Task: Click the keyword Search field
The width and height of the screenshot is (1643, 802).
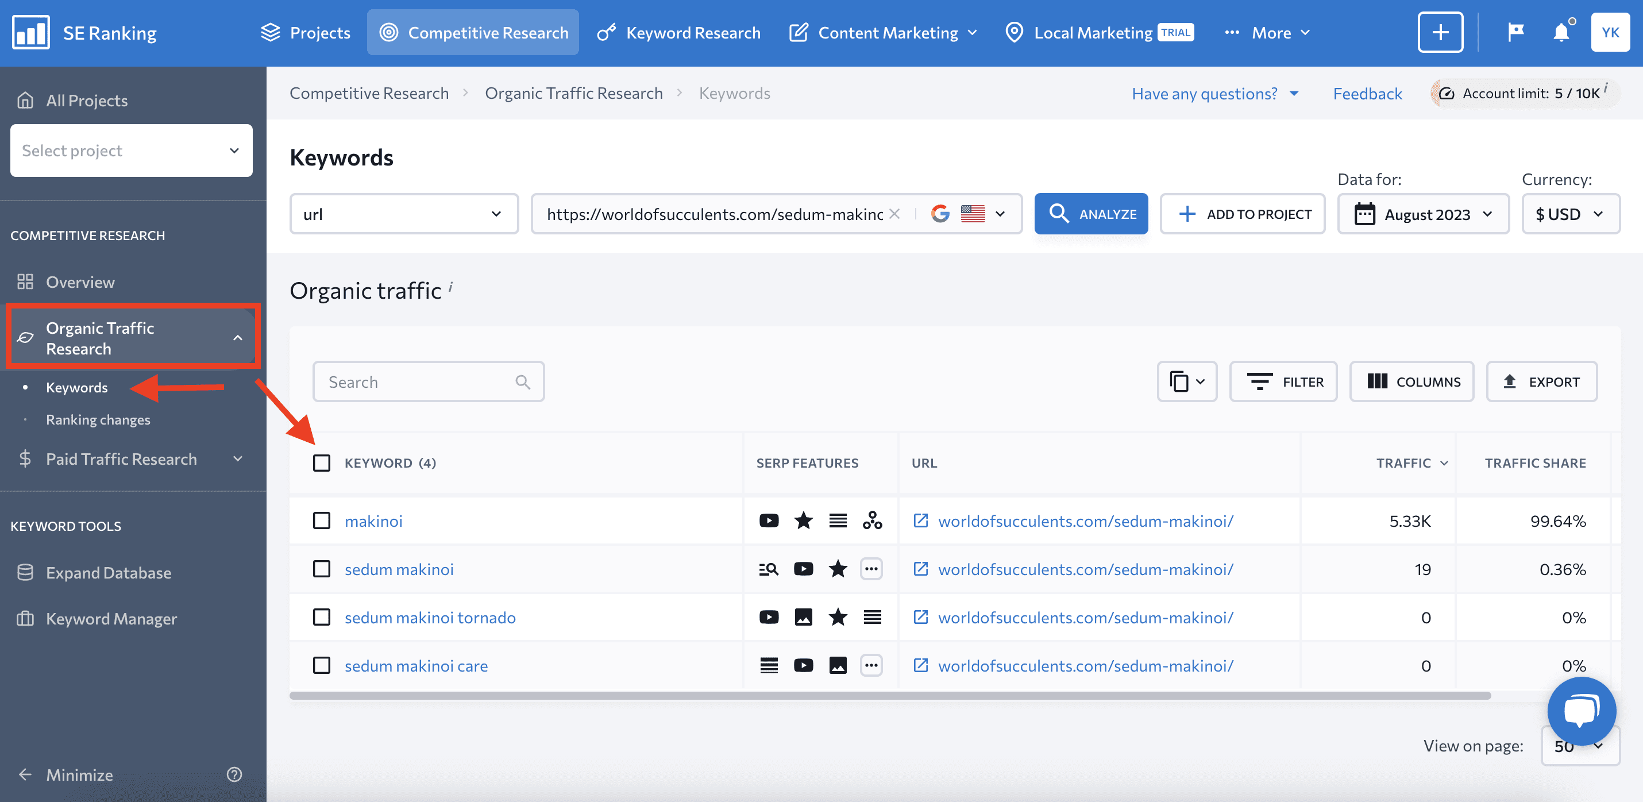Action: (429, 381)
